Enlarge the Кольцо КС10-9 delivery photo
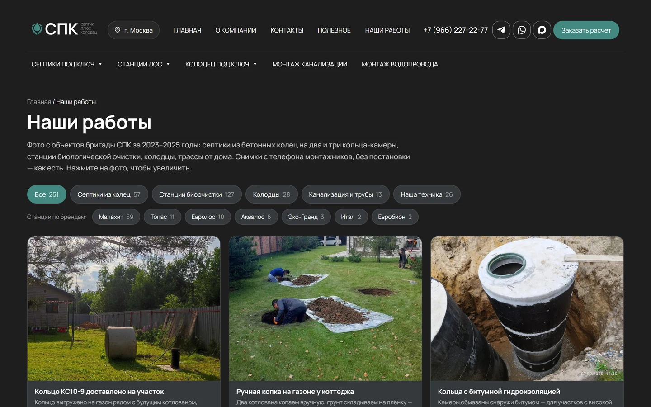 [124, 308]
